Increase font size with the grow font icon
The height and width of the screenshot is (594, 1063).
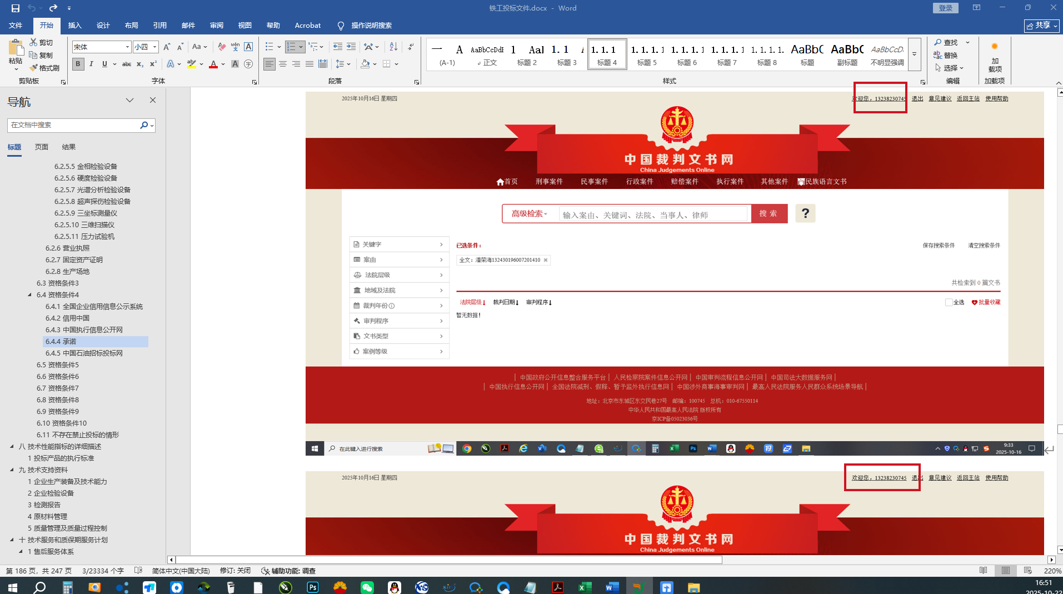167,47
